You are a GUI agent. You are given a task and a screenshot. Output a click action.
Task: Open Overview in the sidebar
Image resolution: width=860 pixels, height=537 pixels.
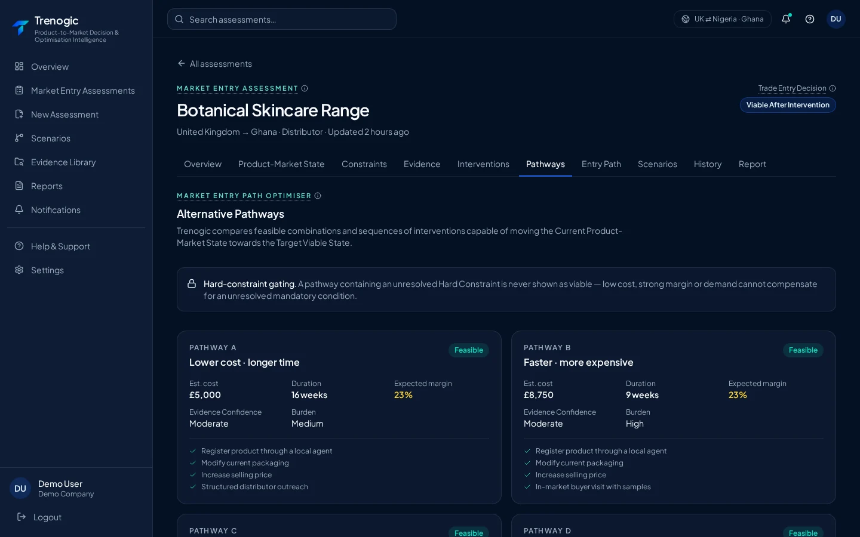point(76,67)
